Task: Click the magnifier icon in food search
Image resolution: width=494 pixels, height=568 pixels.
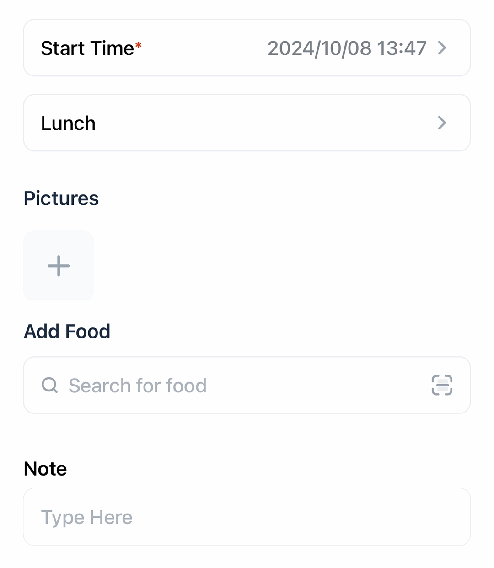Action: click(x=50, y=385)
